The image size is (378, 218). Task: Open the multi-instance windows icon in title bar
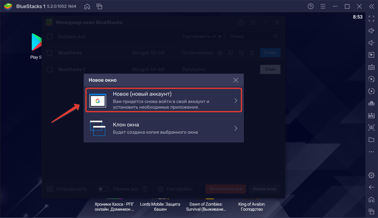[x=99, y=7]
